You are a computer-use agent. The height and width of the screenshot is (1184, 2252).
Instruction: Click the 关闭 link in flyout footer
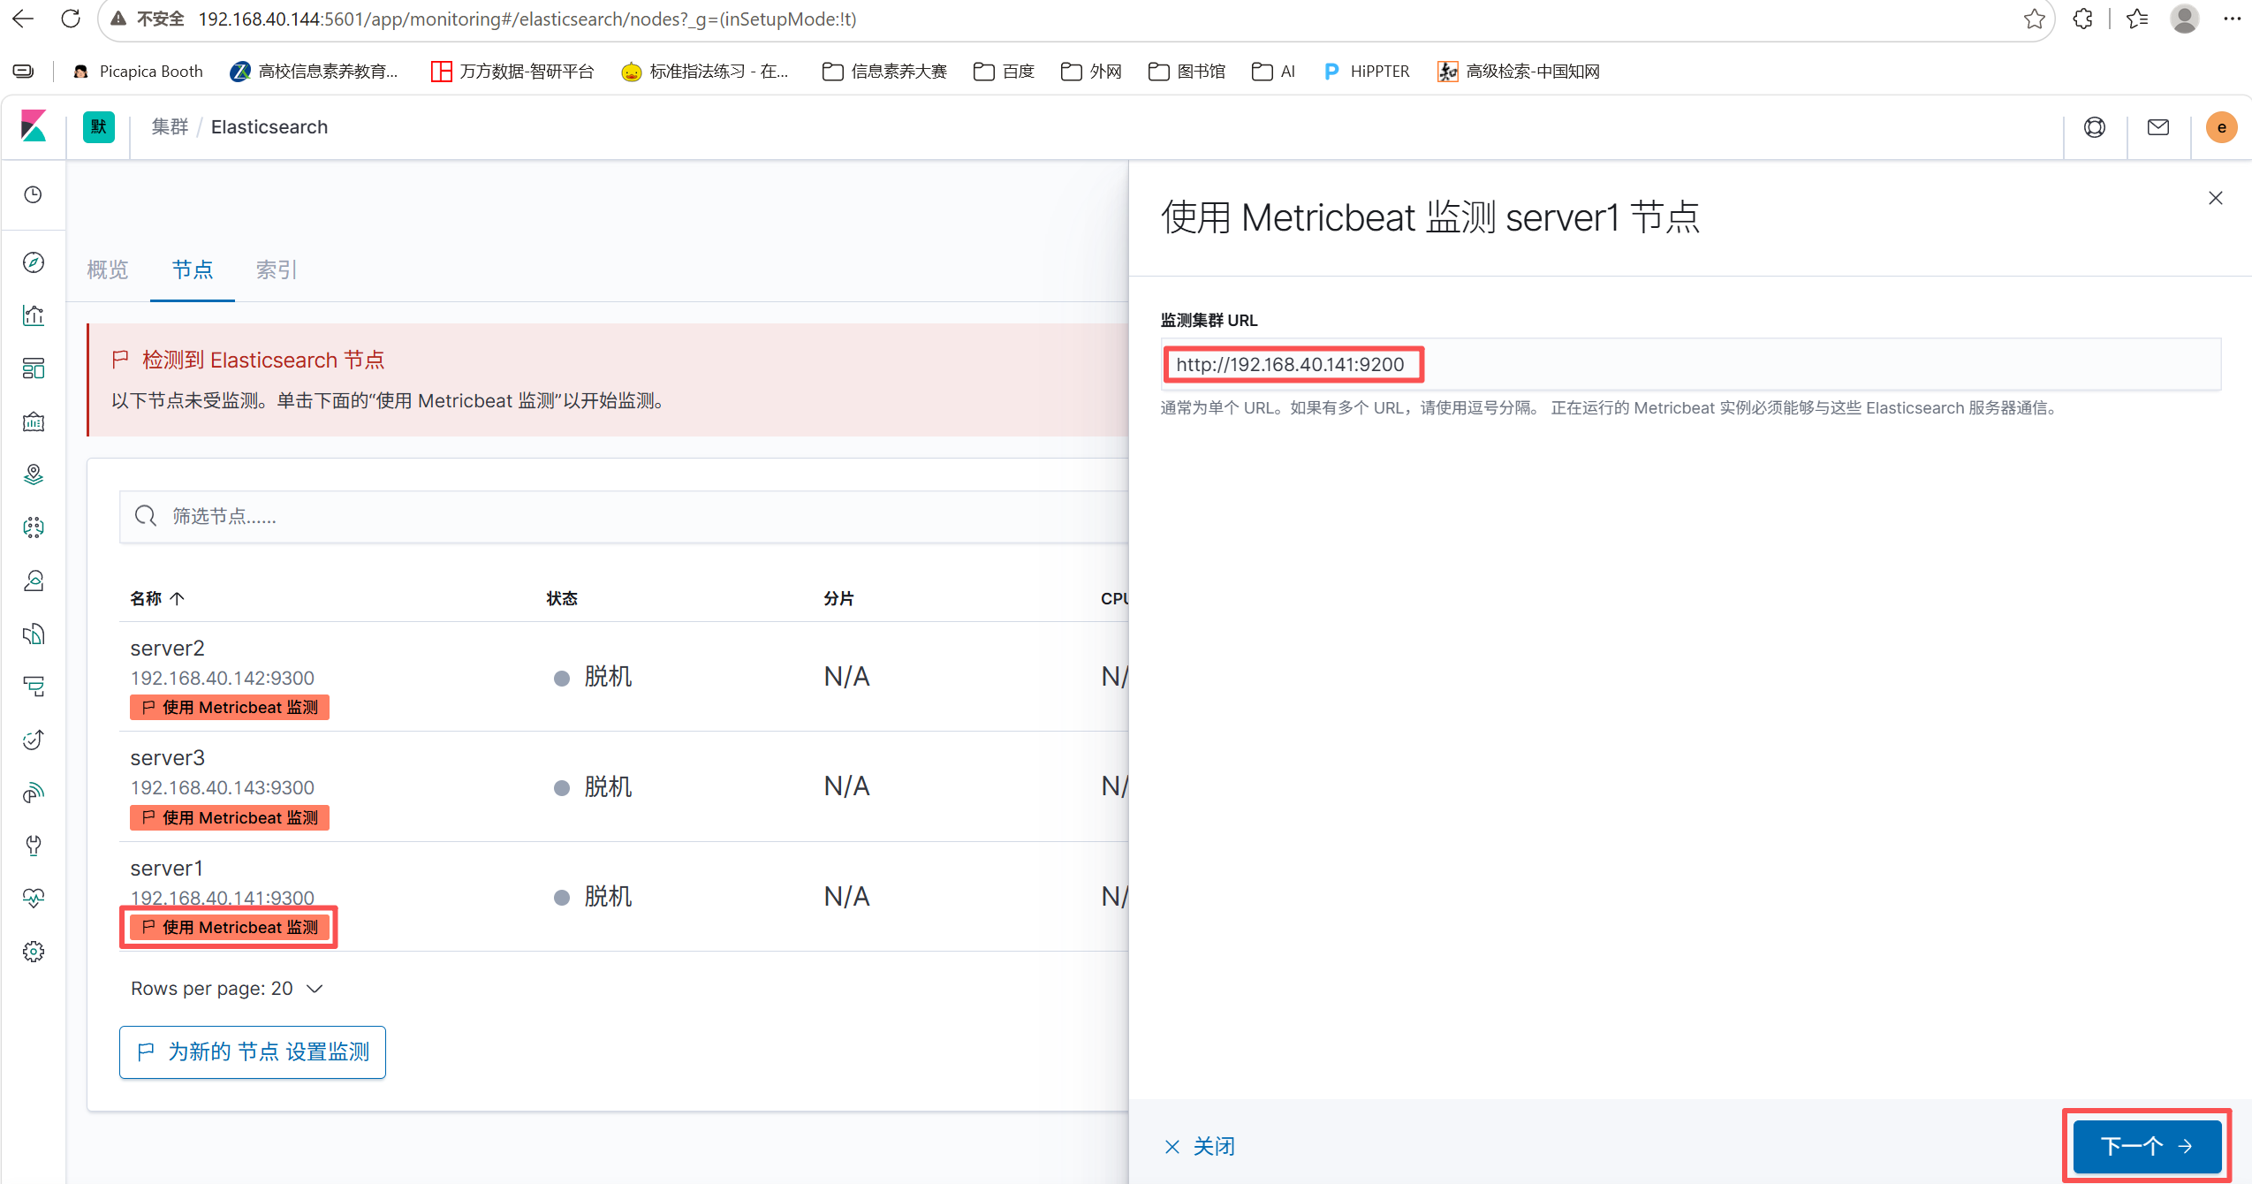[1200, 1146]
